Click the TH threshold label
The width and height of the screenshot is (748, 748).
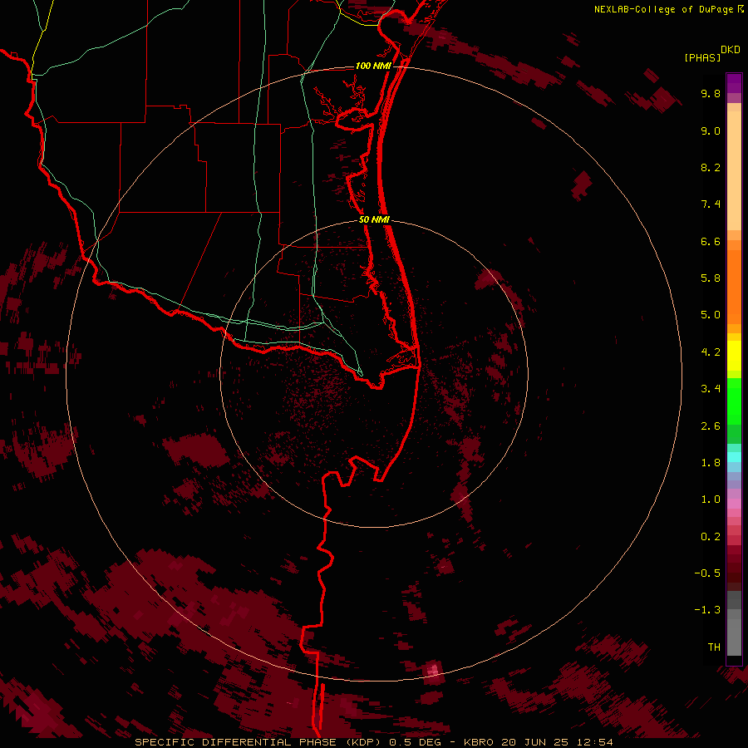tap(714, 647)
